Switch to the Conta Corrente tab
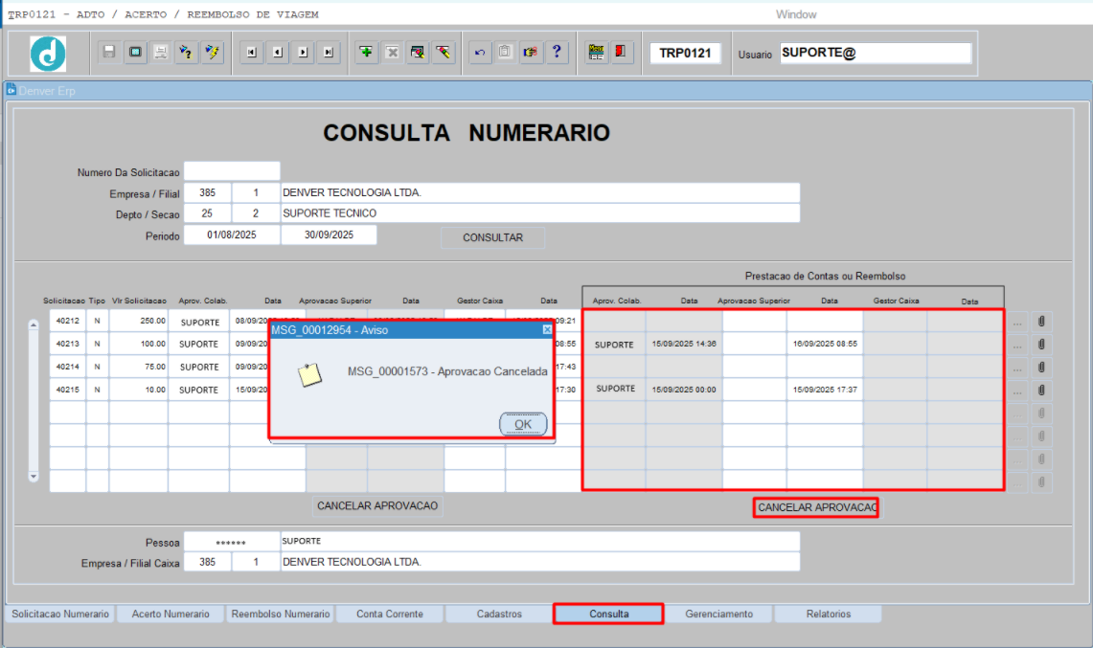This screenshot has height=648, width=1093. pos(389,614)
